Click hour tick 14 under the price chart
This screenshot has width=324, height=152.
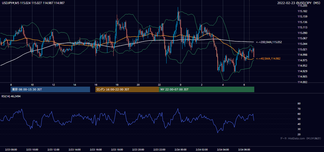(x=75, y=85)
